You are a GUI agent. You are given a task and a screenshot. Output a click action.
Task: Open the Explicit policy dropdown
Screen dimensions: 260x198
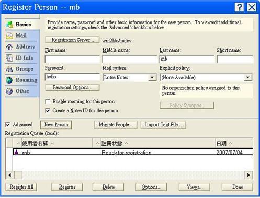(248, 77)
